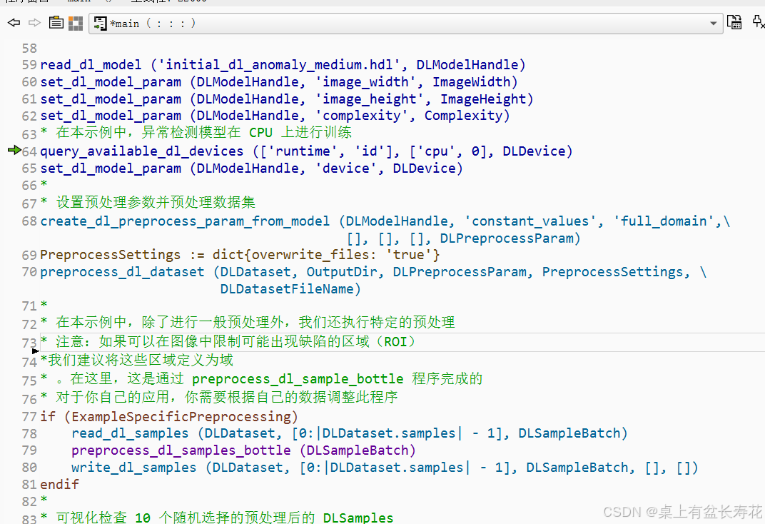The image size is (765, 524).
Task: Toggle a breakpoint on line 64 margin
Action: pos(29,151)
